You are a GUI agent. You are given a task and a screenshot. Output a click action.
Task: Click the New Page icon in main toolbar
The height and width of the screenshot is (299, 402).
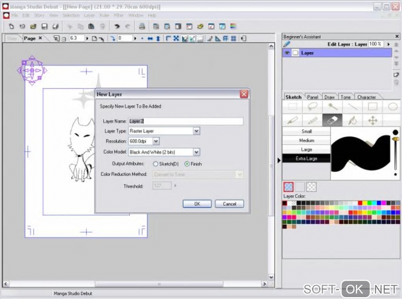11,26
